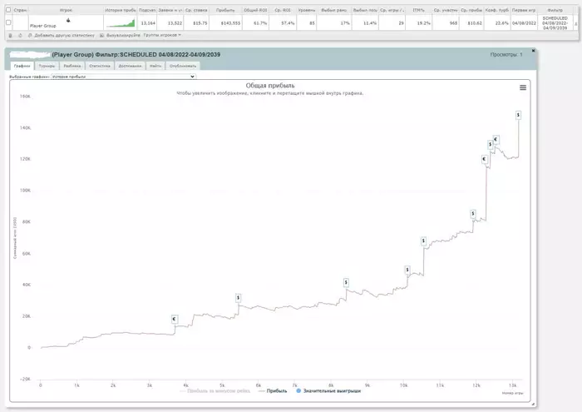Select the Опубликовать tab
Image resolution: width=582 pixels, height=412 pixels.
183,66
